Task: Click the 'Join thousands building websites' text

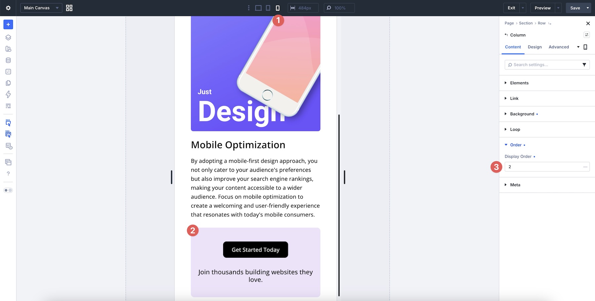Action: 256,276
